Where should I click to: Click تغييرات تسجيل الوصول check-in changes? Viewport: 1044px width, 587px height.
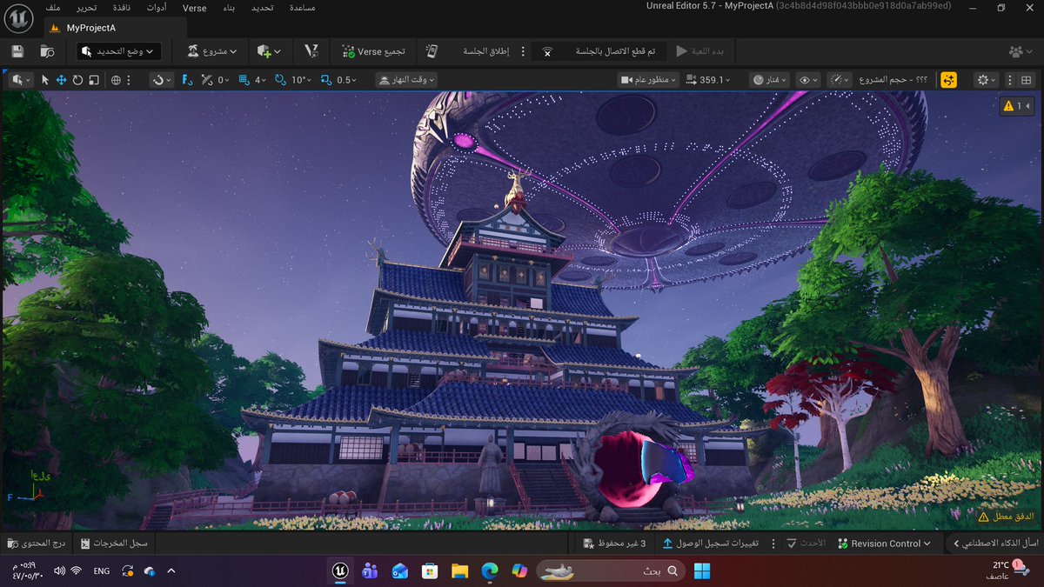point(711,544)
